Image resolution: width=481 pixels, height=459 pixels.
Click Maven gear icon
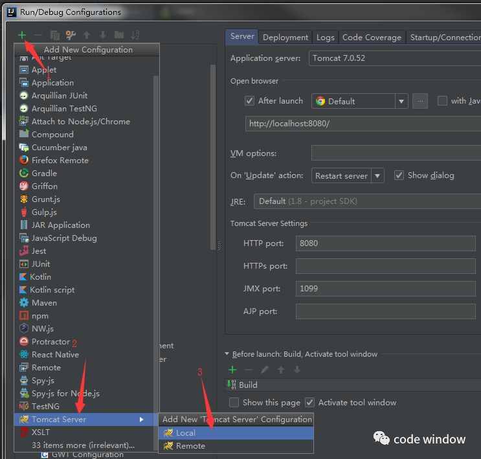tap(24, 303)
